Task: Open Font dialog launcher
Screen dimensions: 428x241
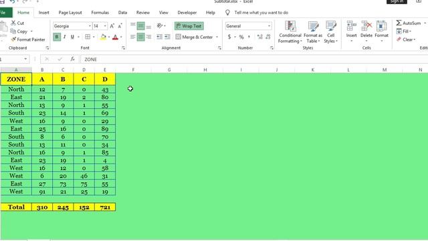Action: [123, 48]
